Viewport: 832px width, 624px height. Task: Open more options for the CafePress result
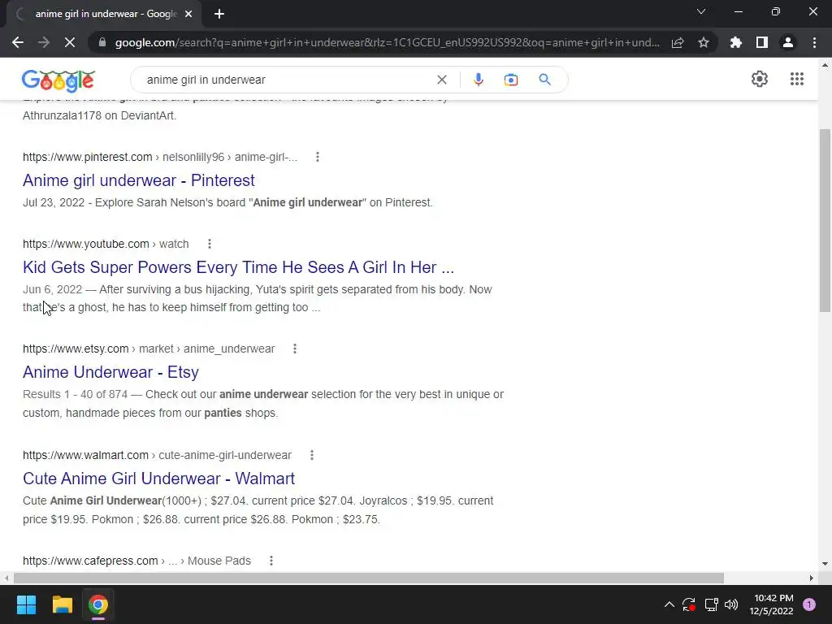(x=271, y=561)
